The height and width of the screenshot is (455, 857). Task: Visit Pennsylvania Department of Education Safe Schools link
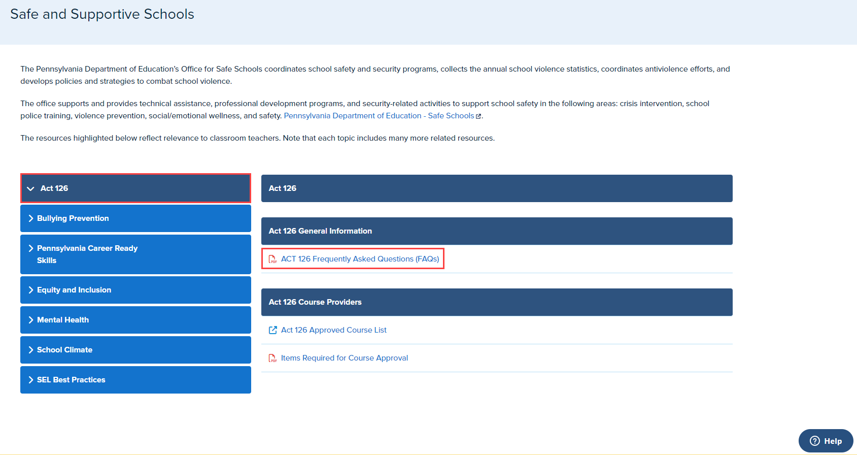pos(379,116)
